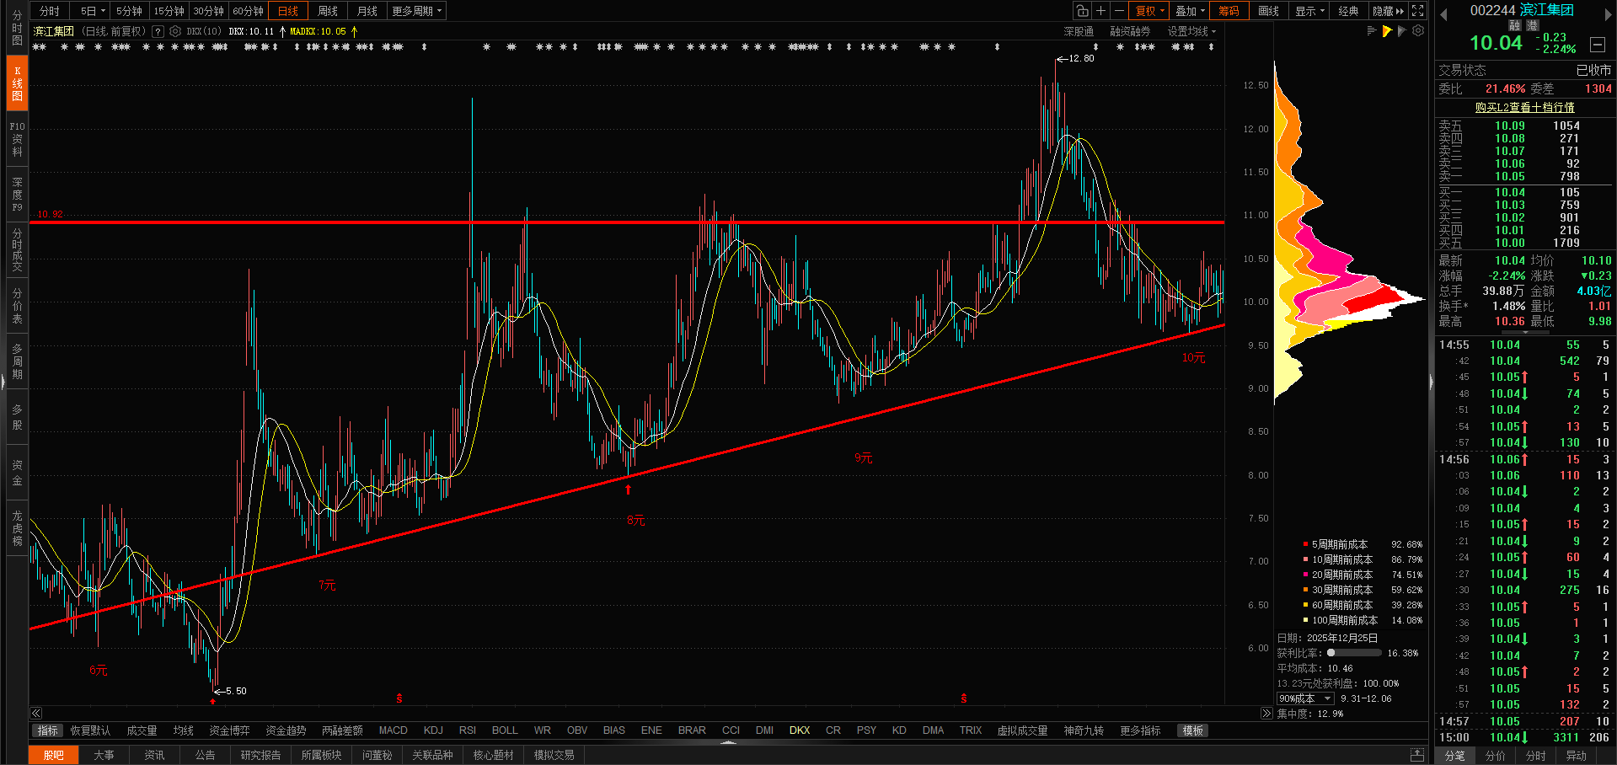Open 资金 sidebar panel
Screen dimensions: 1617x765
pos(18,473)
